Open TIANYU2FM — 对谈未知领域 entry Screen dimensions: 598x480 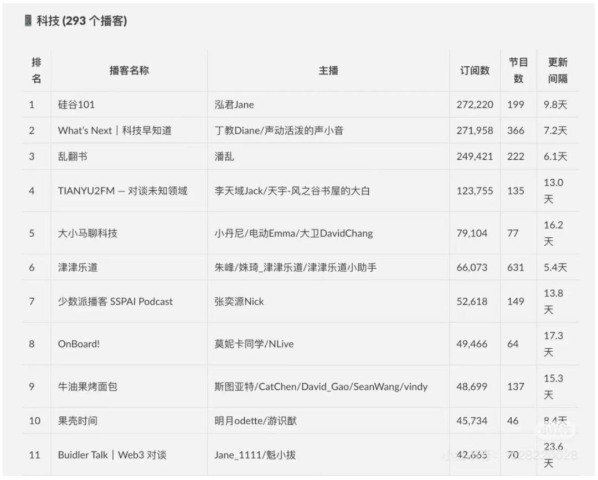tap(122, 190)
